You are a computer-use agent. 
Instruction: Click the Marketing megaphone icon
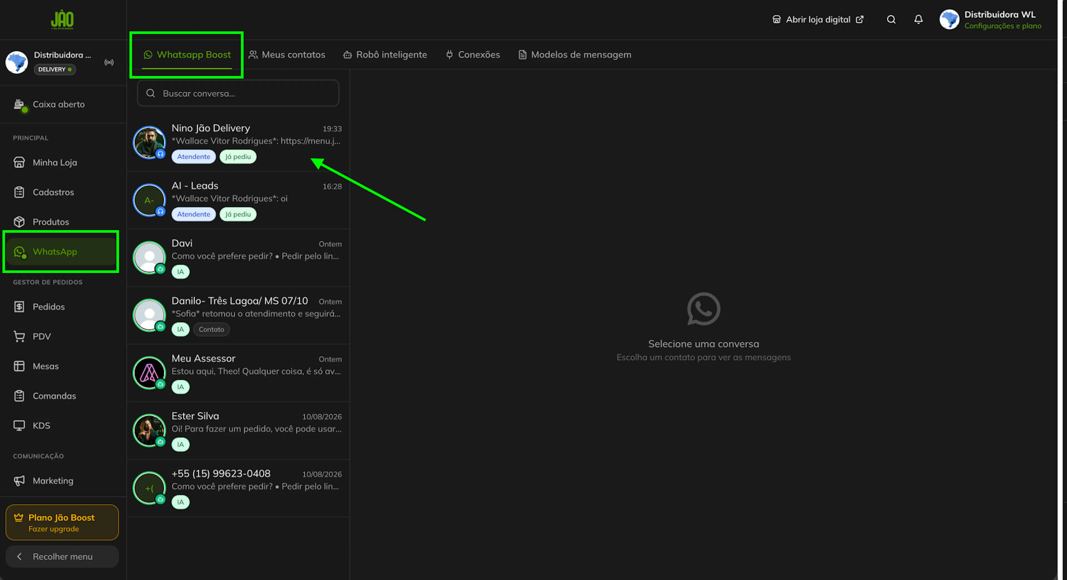click(19, 481)
